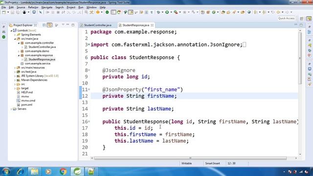Image resolution: width=313 pixels, height=176 pixels.
Task: Click the New file toolbar icon
Action: coord(4,12)
